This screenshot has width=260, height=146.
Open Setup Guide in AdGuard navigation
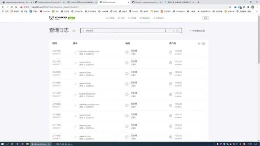(158, 18)
